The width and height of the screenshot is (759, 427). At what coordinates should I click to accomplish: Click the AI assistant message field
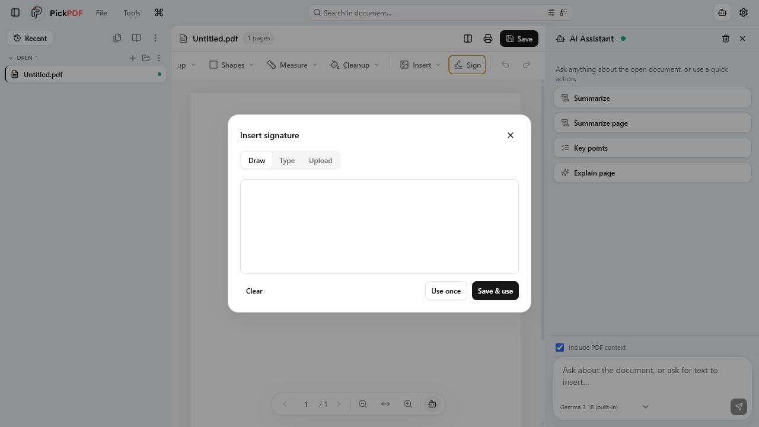(652, 376)
